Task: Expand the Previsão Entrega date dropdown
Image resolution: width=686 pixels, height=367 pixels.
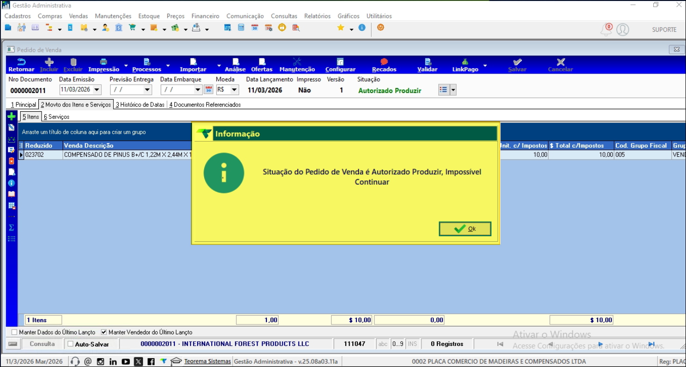Action: 147,90
